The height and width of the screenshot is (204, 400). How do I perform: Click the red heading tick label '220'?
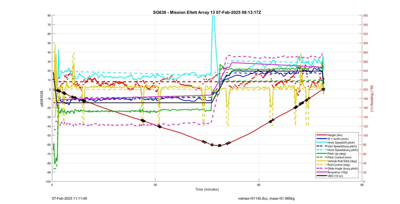pos(366,80)
